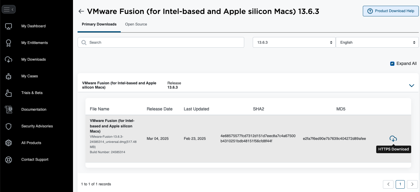Click the Product Download Help button
Viewport: 420px width, 192px height.
391,11
